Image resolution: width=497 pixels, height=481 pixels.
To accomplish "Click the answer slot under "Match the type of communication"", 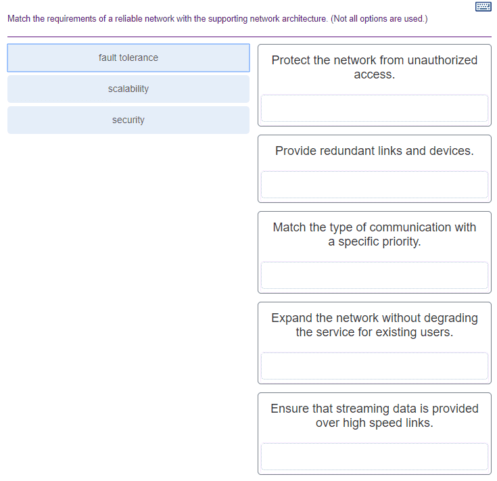I will (x=374, y=275).
